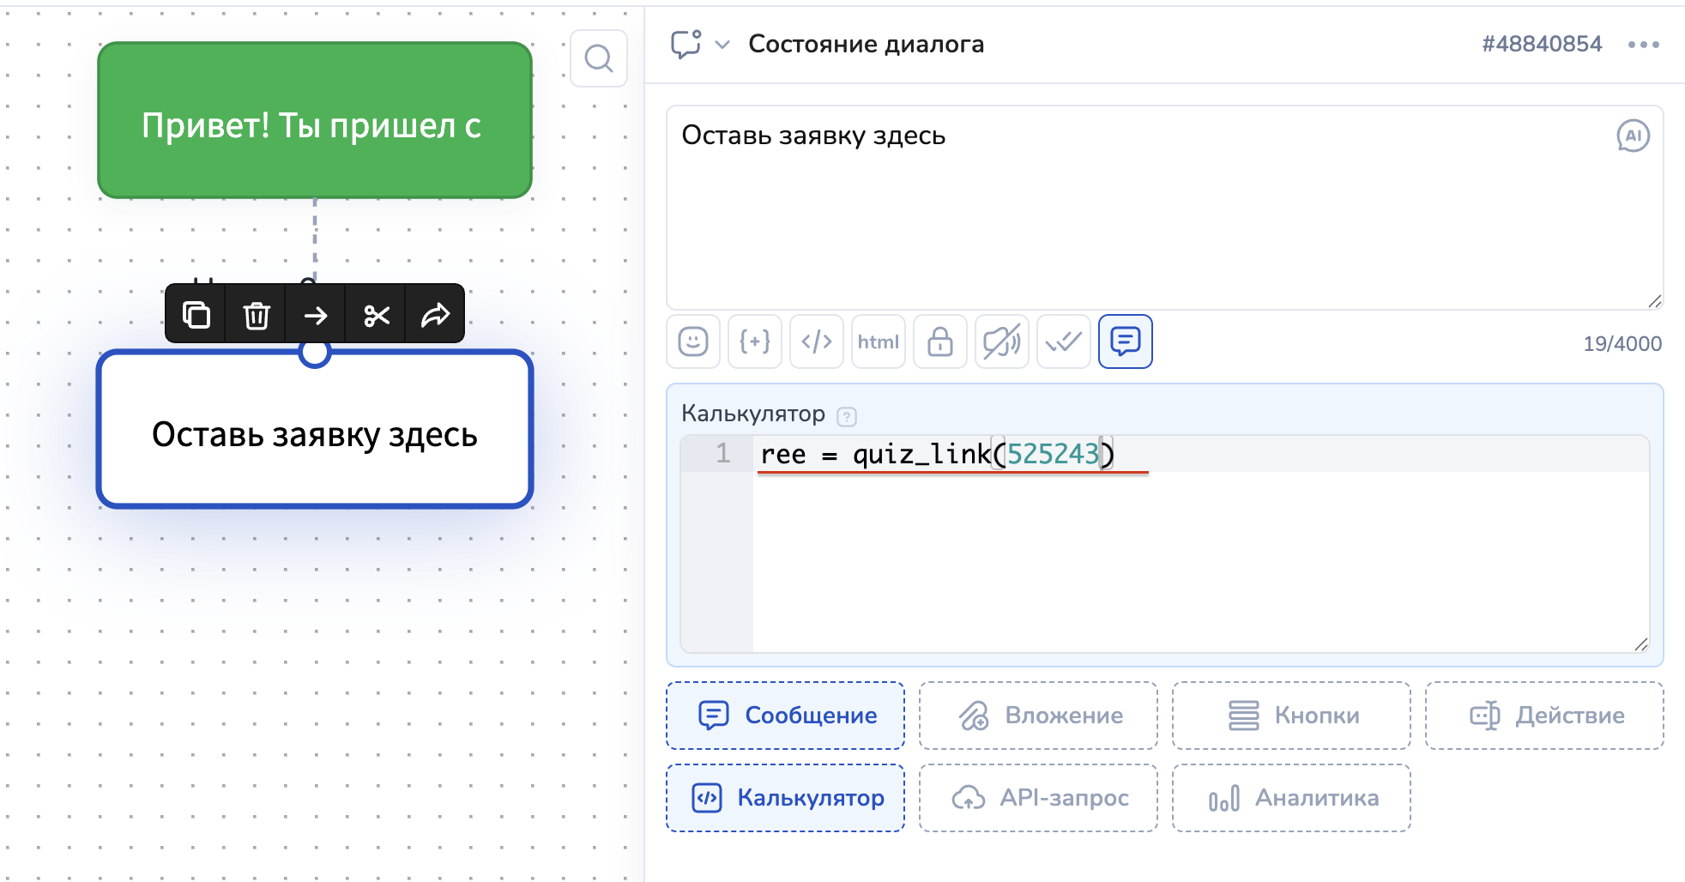Toggle the muted notification sound option

click(x=1002, y=341)
